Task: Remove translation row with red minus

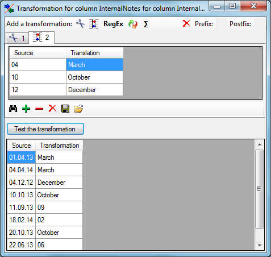Action: pos(39,109)
